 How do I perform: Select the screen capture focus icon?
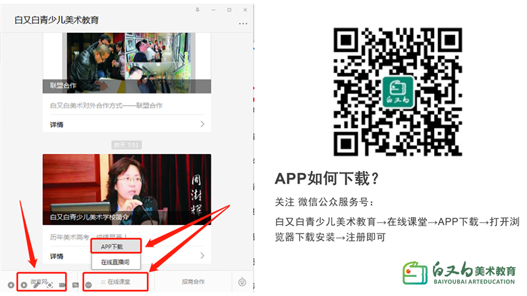coord(49,285)
